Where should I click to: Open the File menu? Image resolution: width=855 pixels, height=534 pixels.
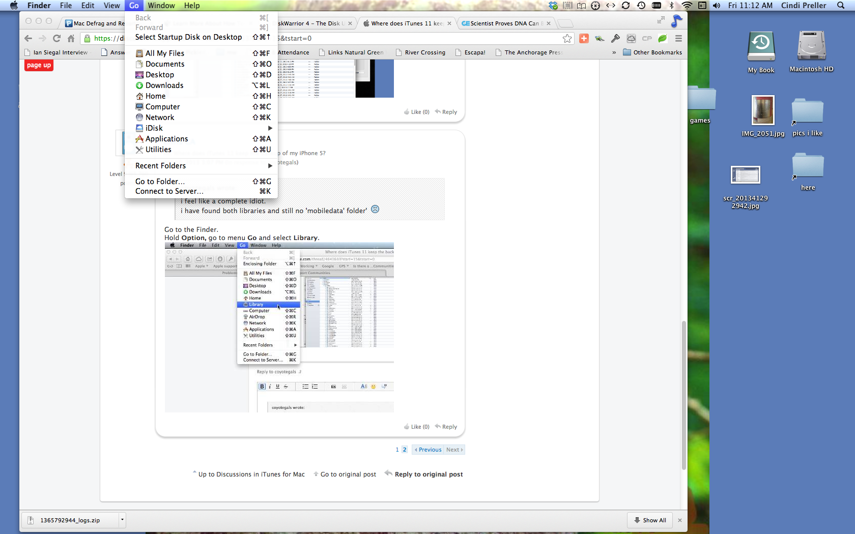pos(66,6)
